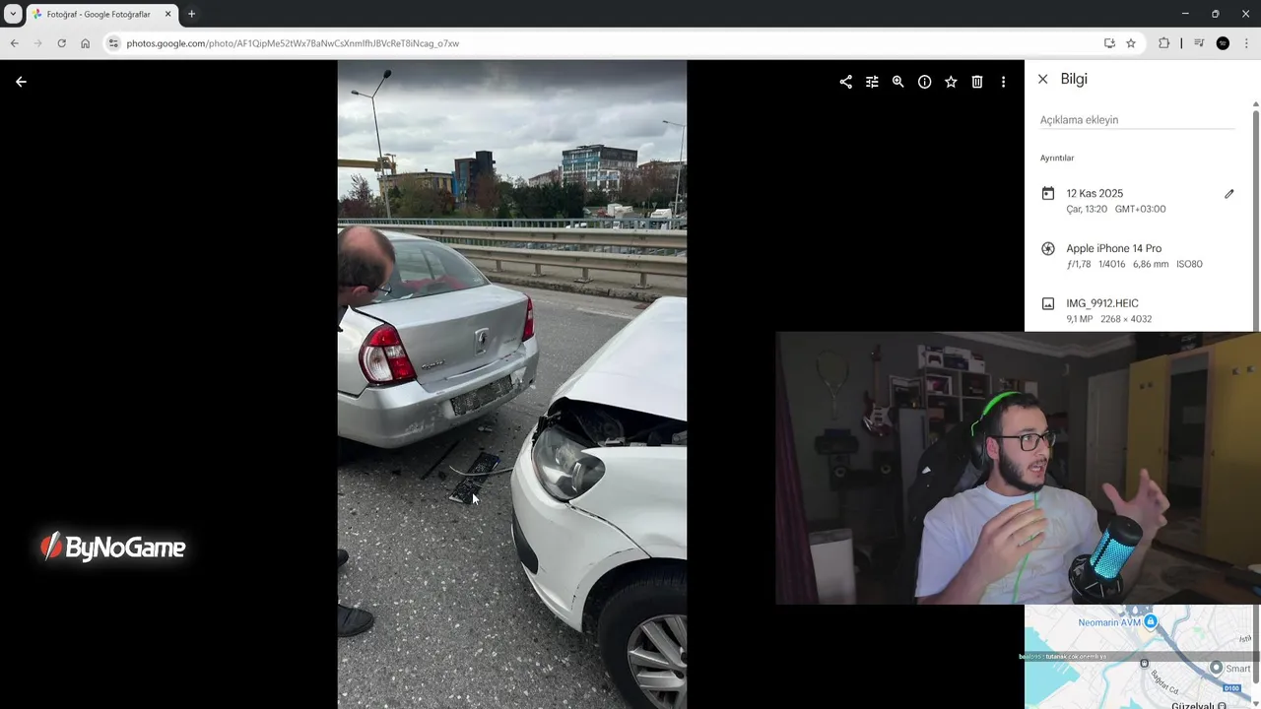Mark the photo as favorite star

tap(951, 82)
